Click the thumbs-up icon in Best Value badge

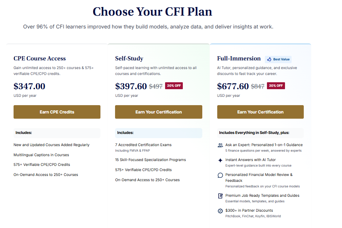point(269,59)
